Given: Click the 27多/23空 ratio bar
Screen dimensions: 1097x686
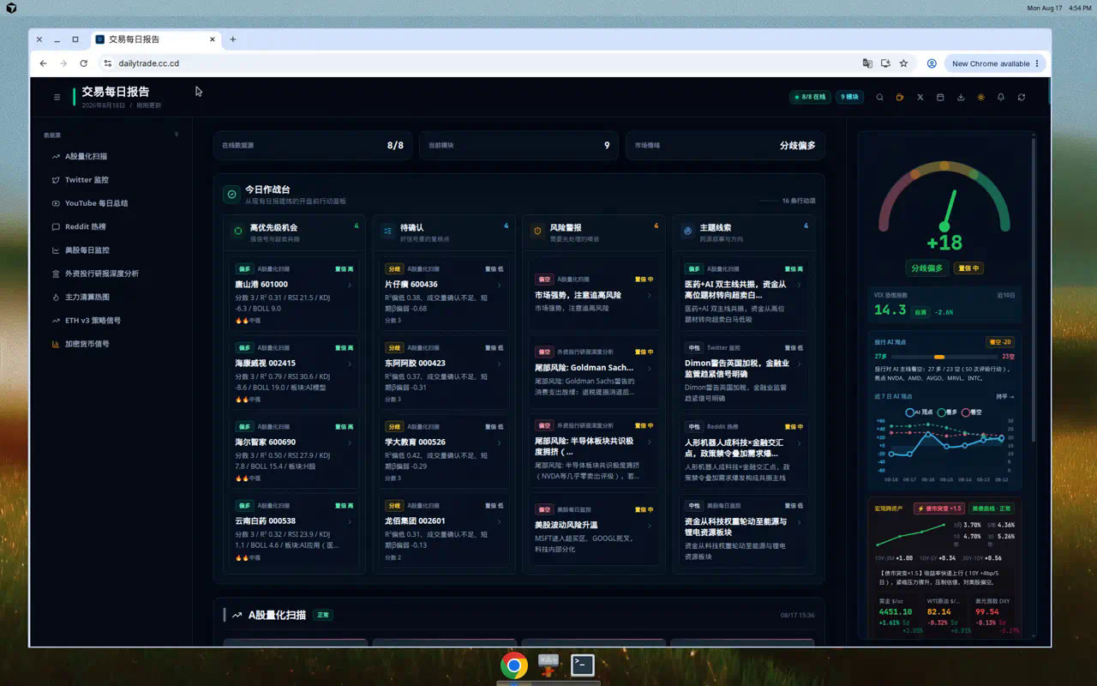Looking at the screenshot, I should [x=944, y=357].
